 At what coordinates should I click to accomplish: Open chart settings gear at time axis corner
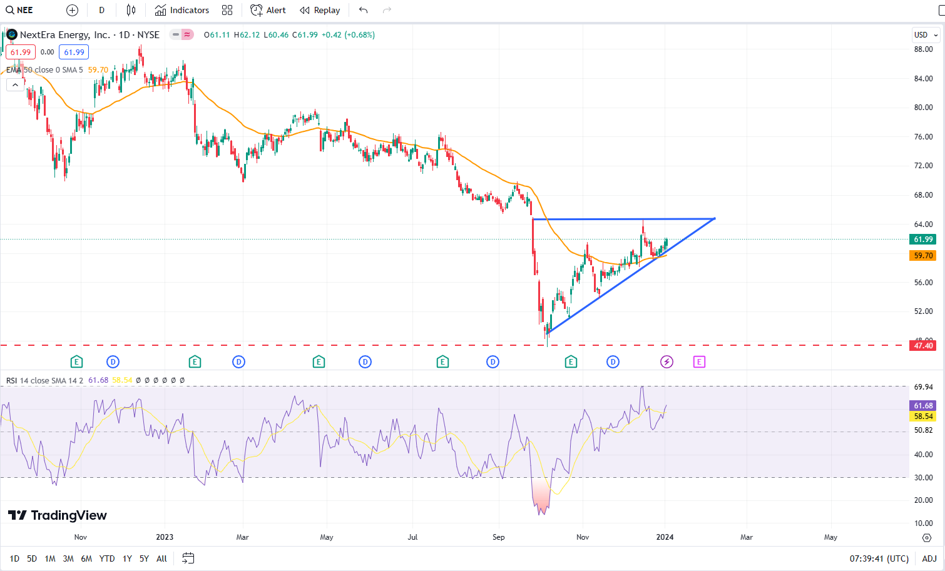tap(927, 537)
